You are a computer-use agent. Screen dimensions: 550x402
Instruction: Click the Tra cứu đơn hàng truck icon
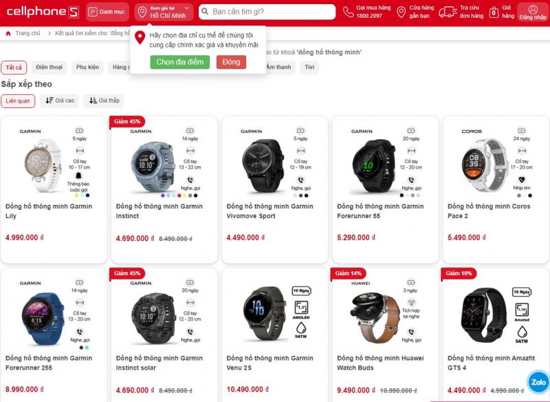coord(448,12)
